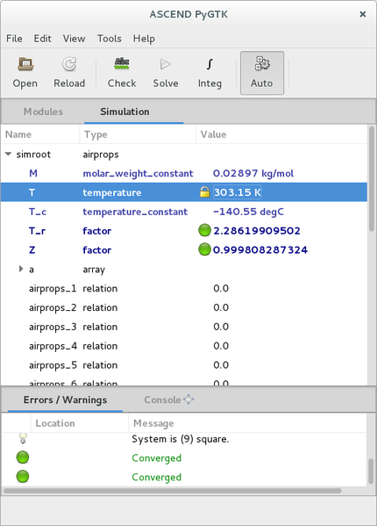Image resolution: width=377 pixels, height=526 pixels.
Task: Click the Location column header
Action: click(80, 423)
